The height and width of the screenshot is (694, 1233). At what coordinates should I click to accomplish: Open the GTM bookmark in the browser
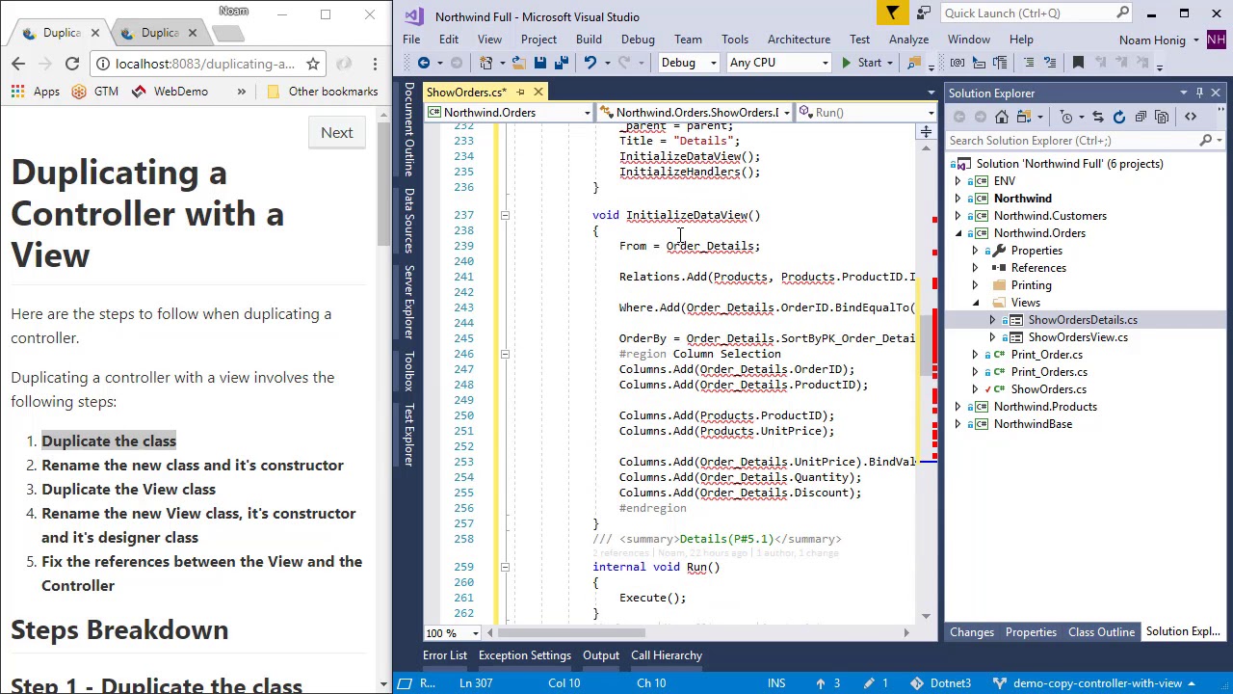pyautogui.click(x=94, y=92)
